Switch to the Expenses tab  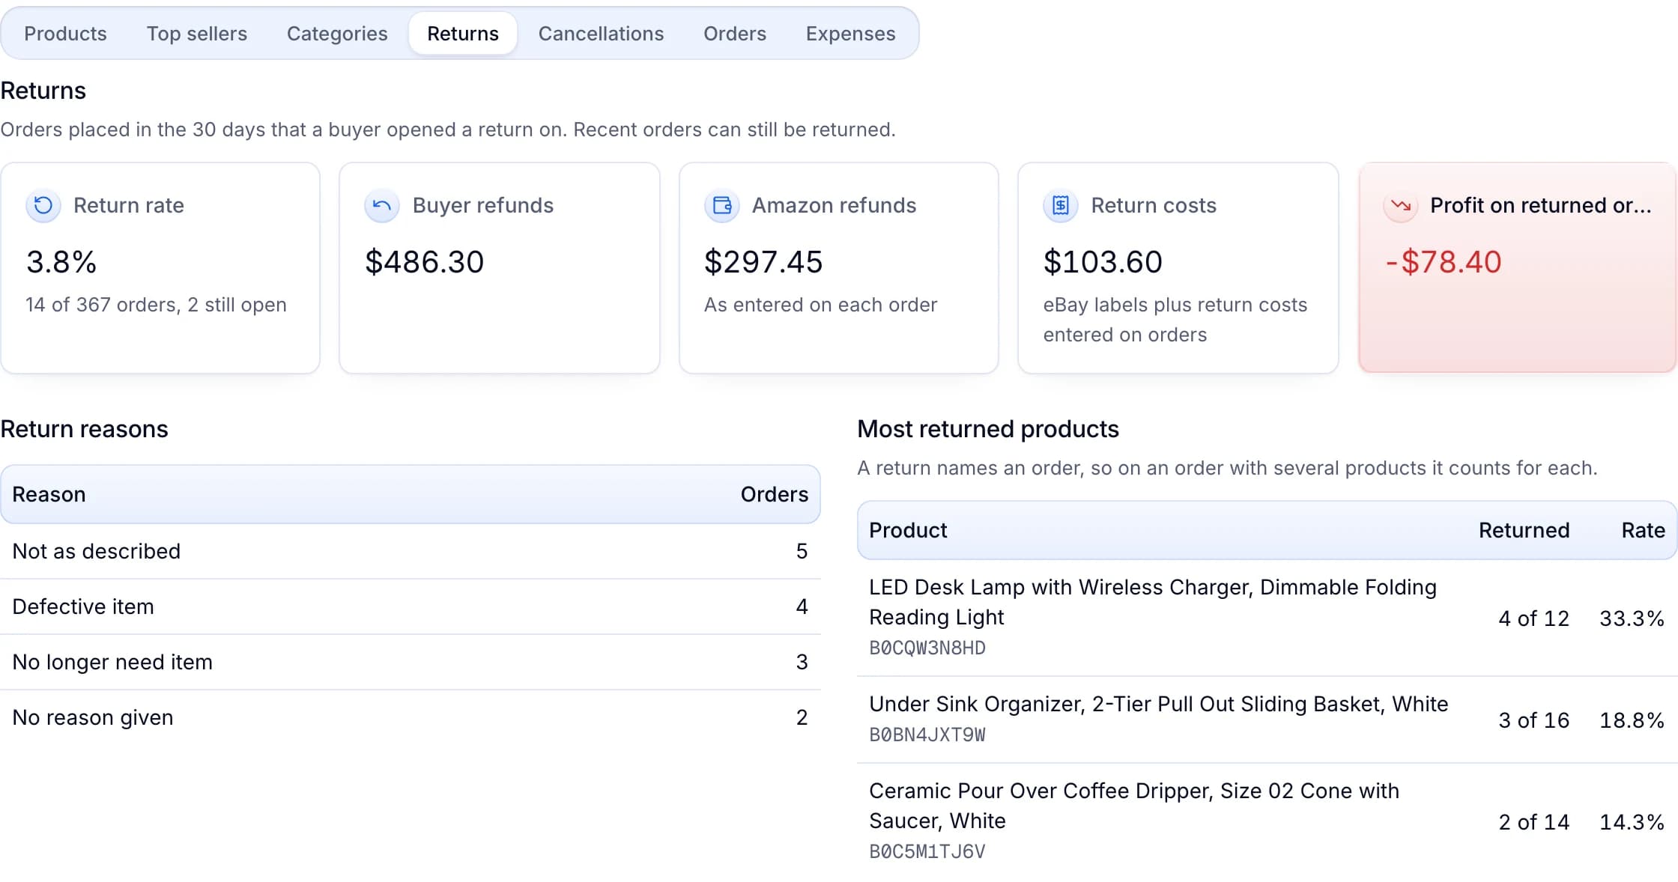click(x=850, y=34)
